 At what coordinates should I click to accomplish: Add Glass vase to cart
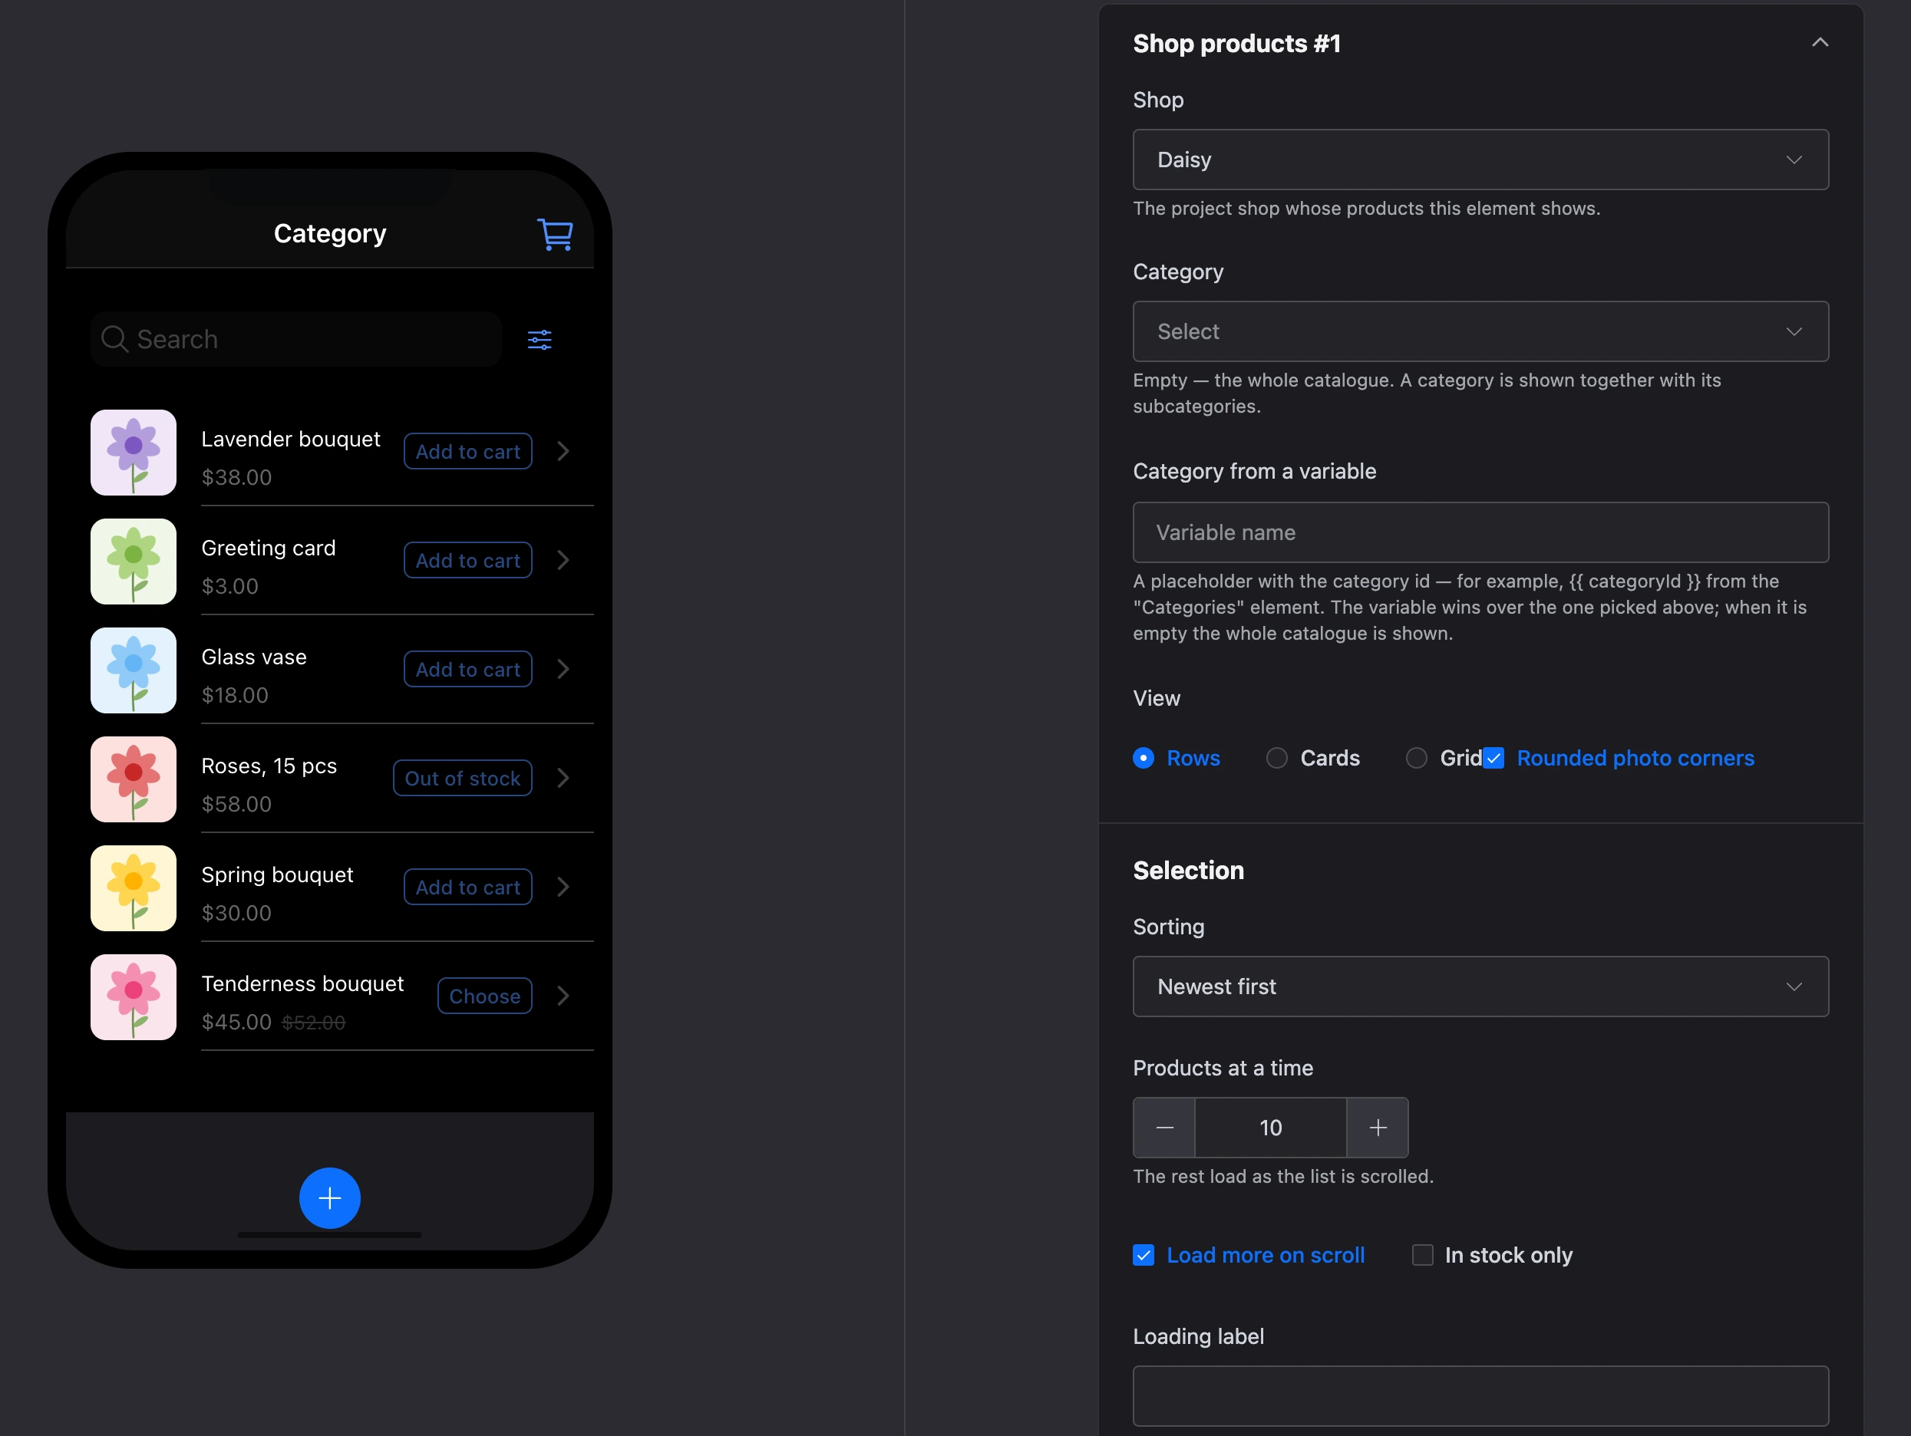coord(467,668)
